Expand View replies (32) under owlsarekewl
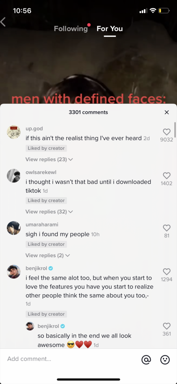Screen dimensions: 177x384 (x=49, y=212)
